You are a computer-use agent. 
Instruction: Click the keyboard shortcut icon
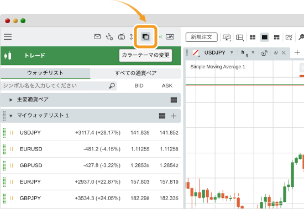point(122,37)
